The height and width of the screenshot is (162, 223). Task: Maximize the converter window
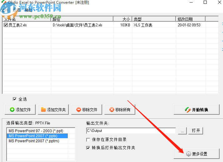coord(205,2)
